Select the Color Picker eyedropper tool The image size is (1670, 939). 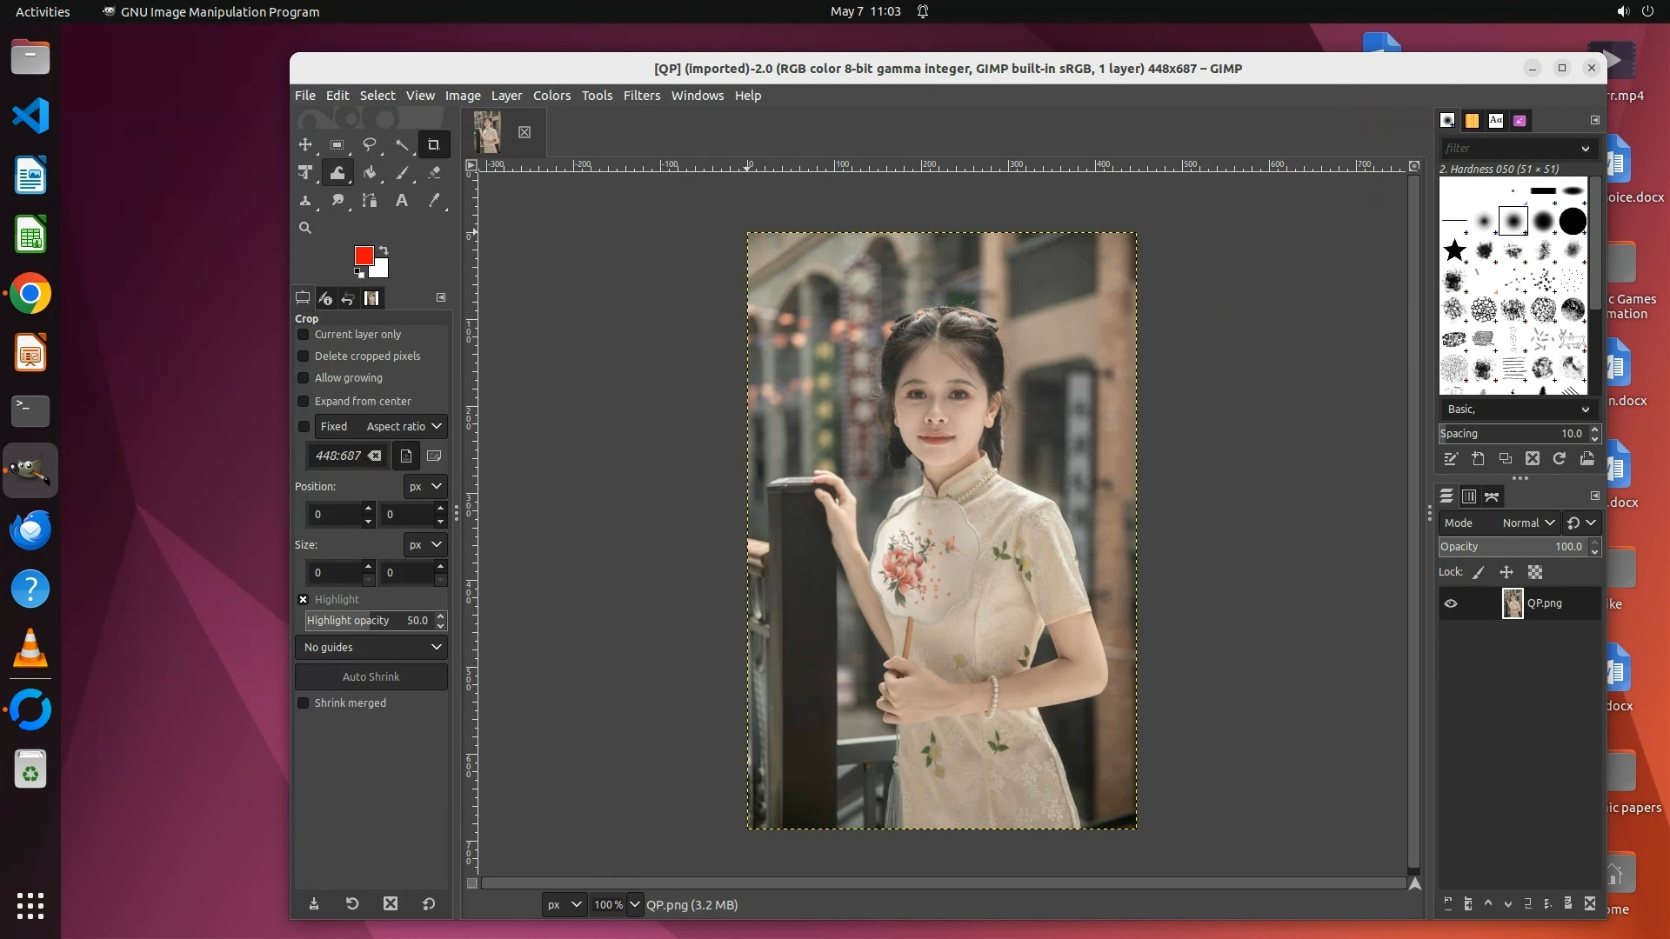point(434,201)
